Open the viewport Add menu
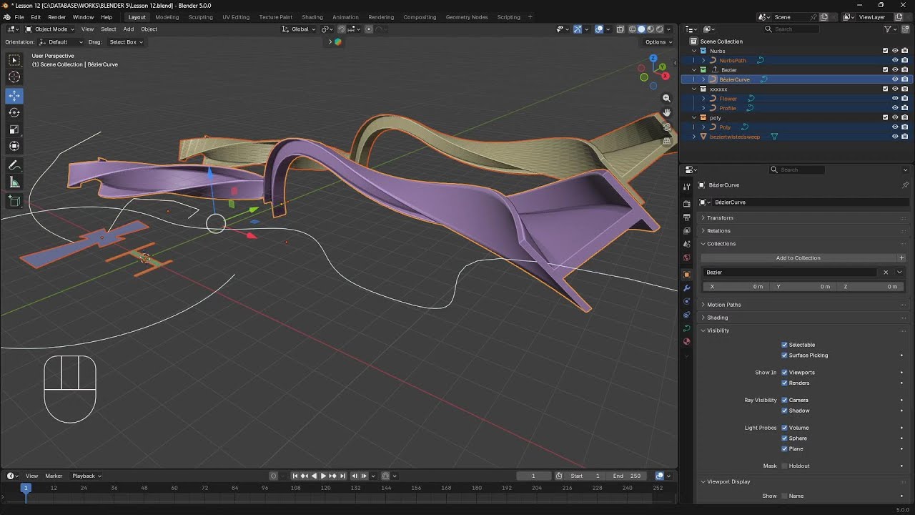 (128, 29)
